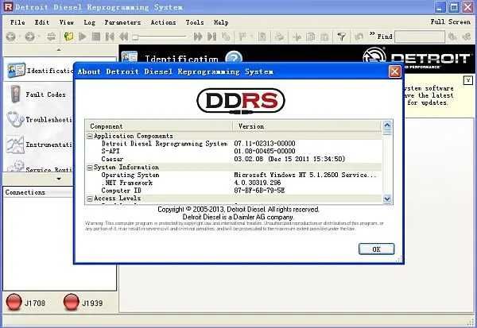This screenshot has height=328, width=477.
Task: Click the About list scroll-up arrow
Action: coord(387,125)
